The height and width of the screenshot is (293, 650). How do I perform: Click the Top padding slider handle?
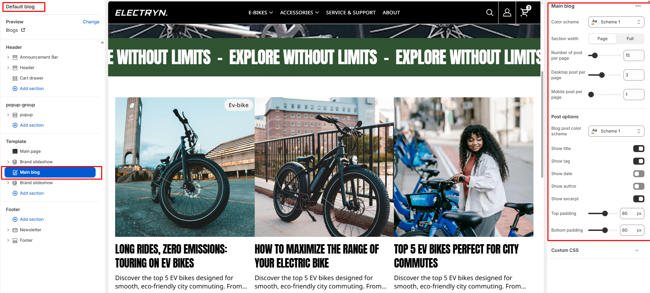coord(605,213)
